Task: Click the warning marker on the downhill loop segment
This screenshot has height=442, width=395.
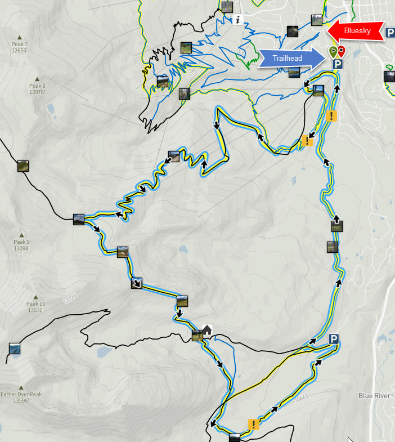Action: tap(307, 141)
